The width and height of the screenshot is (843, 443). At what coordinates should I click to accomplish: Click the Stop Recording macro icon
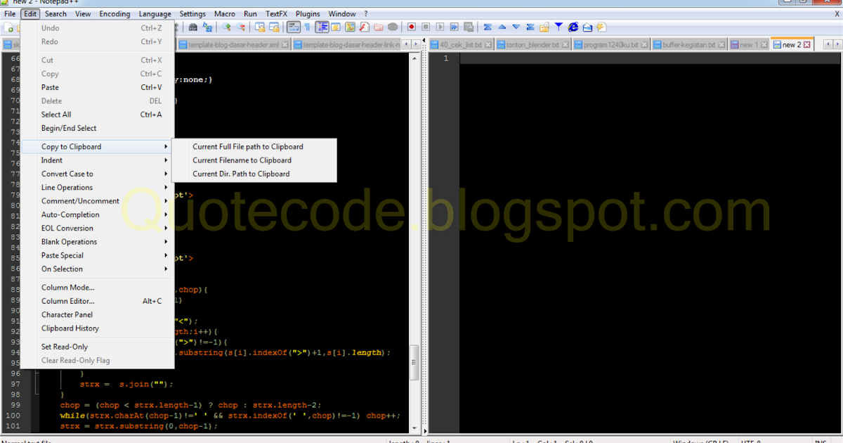pyautogui.click(x=426, y=27)
